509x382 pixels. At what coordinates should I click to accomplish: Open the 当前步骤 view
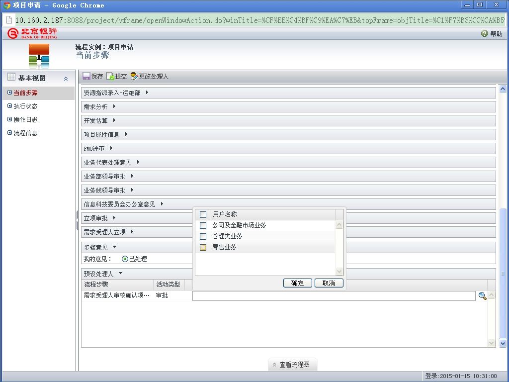pyautogui.click(x=26, y=93)
